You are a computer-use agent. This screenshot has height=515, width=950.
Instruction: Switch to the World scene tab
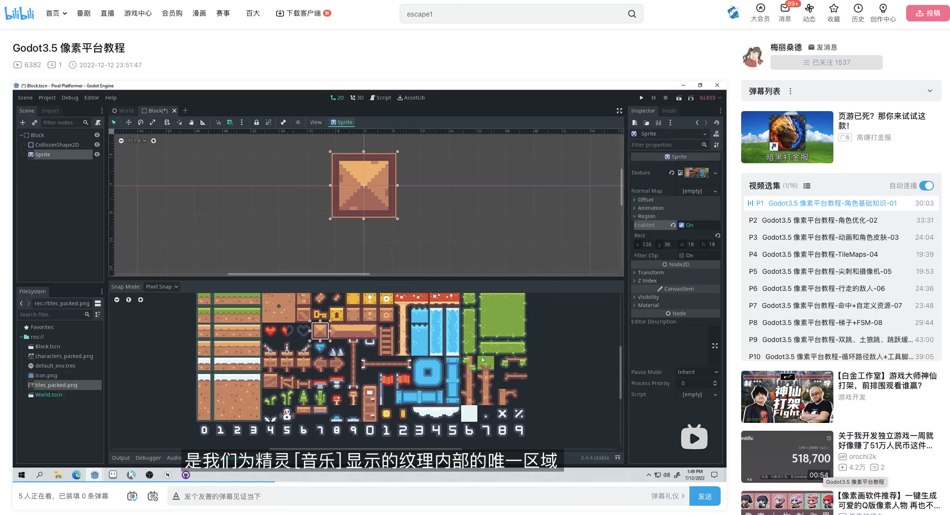pyautogui.click(x=123, y=111)
